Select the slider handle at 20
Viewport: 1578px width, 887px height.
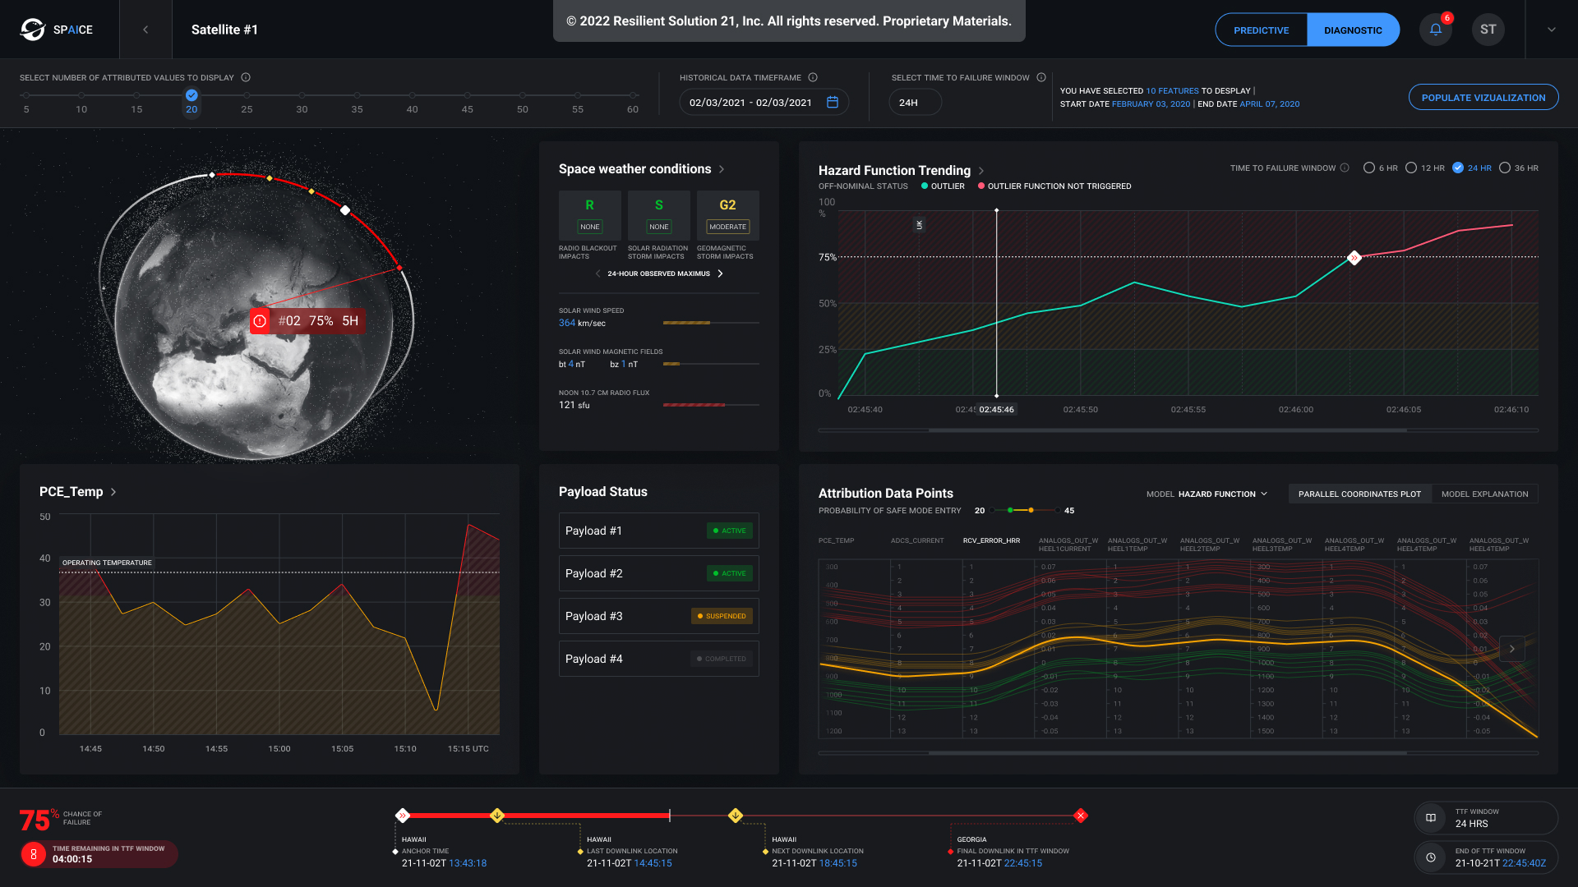click(x=191, y=95)
